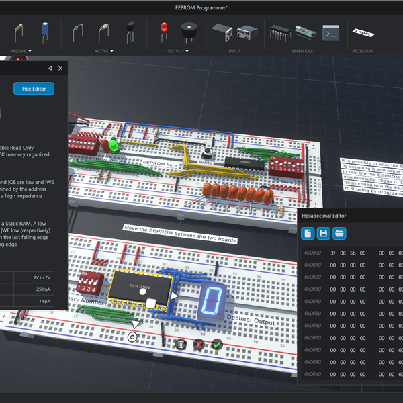Image resolution: width=403 pixels, height=403 pixels.
Task: Click the circular rotate handle below the EEPROM
Action: pyautogui.click(x=132, y=337)
